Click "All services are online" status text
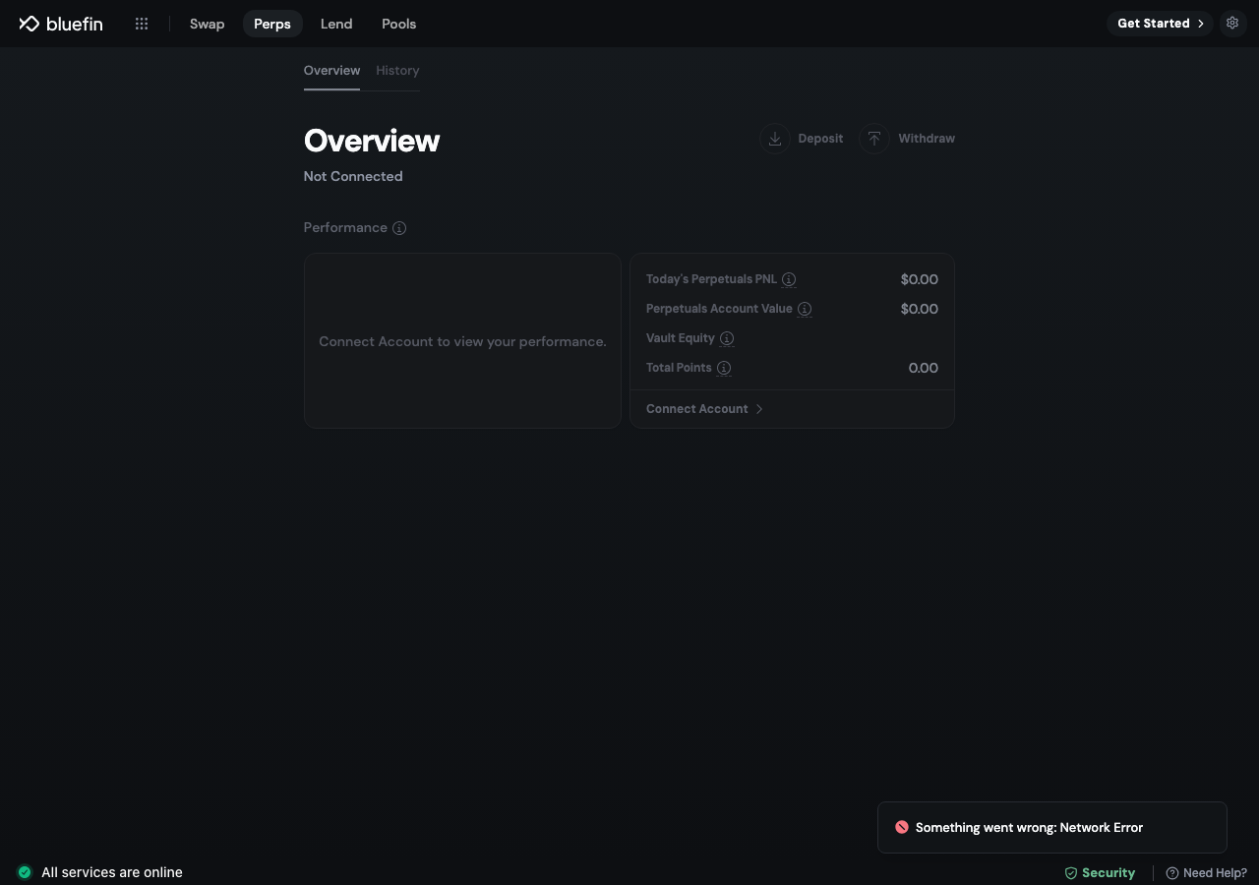The height and width of the screenshot is (885, 1259). coord(112,872)
